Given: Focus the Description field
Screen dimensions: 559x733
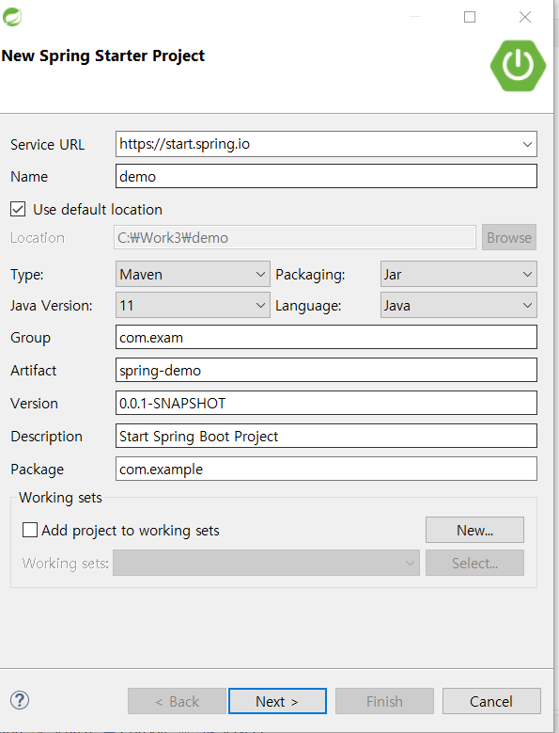Looking at the screenshot, I should (326, 436).
